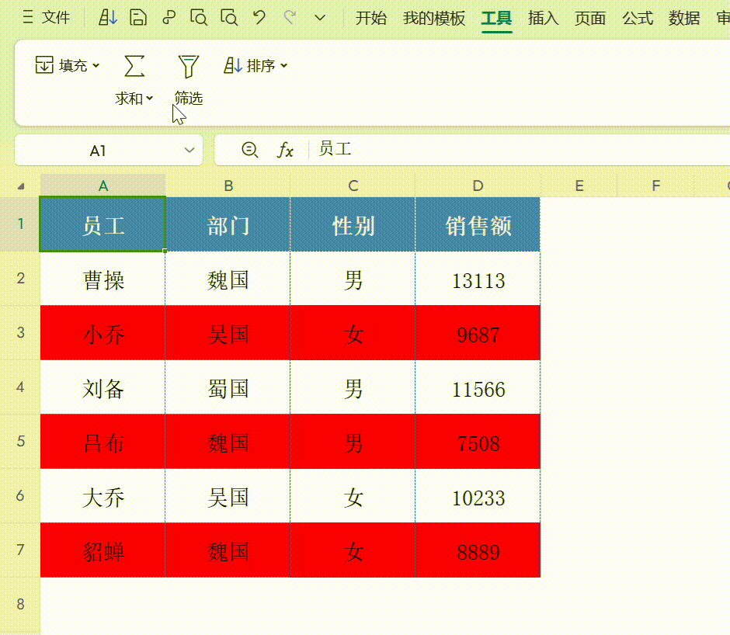This screenshot has height=635, width=730.
Task: Click the 填充 fill icon
Action: [x=44, y=65]
